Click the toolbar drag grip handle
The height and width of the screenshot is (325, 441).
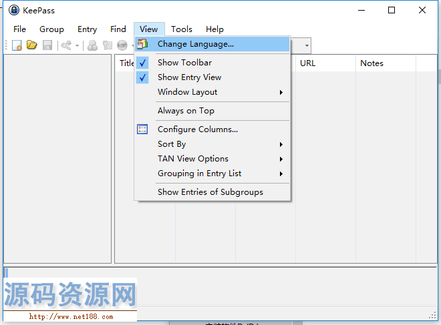(x=7, y=45)
